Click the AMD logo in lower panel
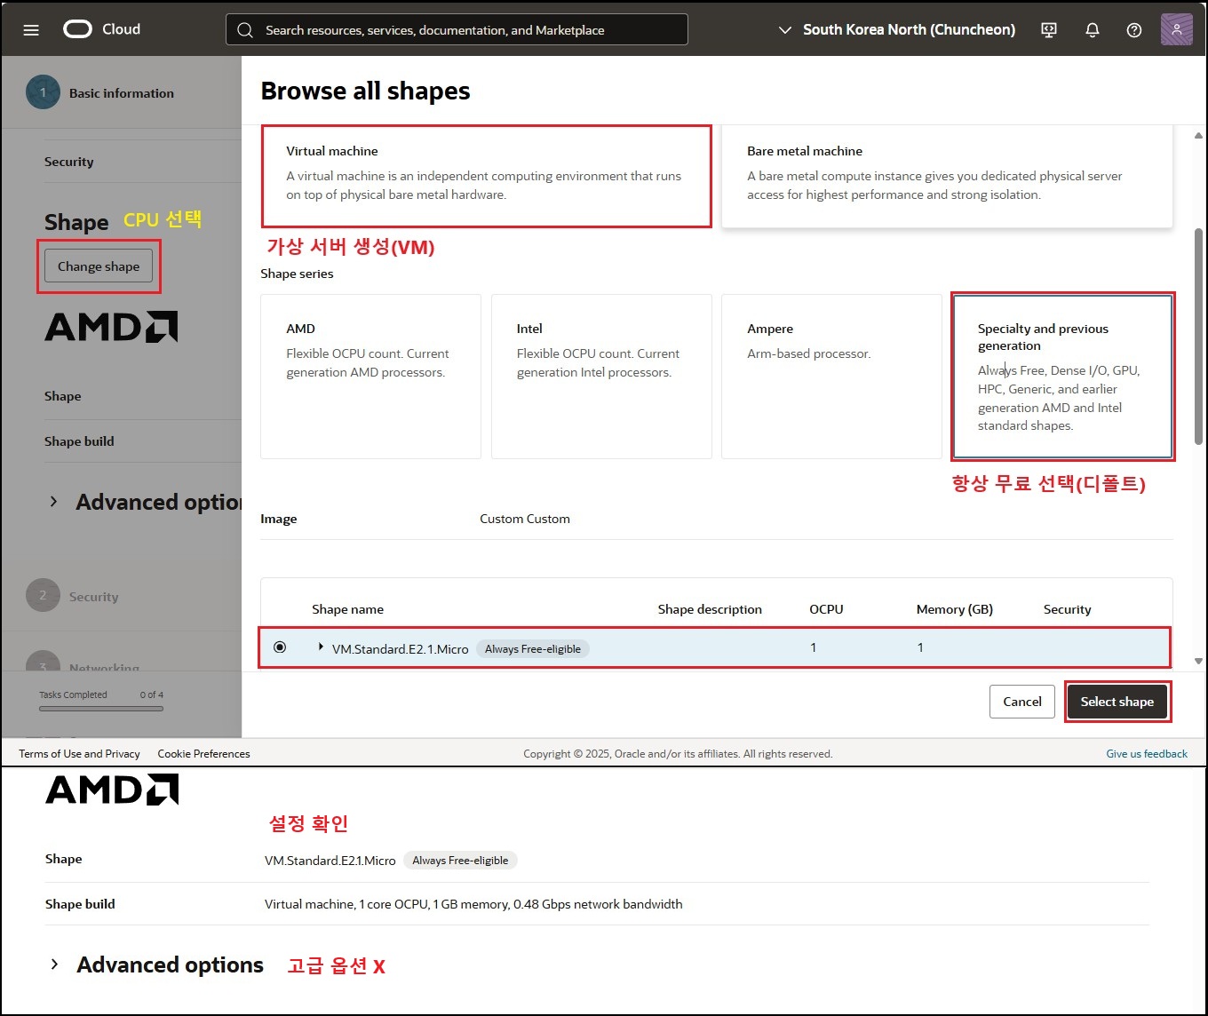 (x=112, y=790)
